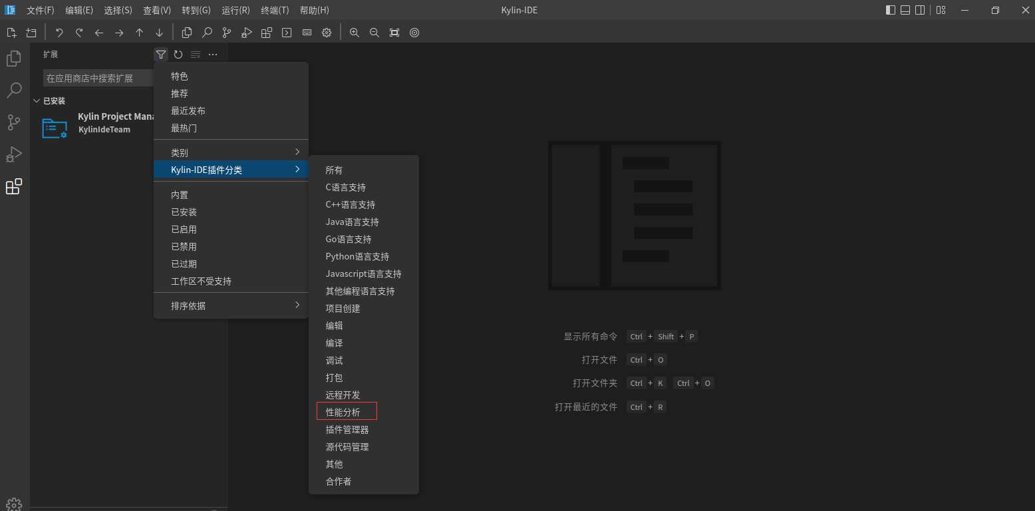Expand Kylin-IDE插件分类 submenu

point(231,170)
